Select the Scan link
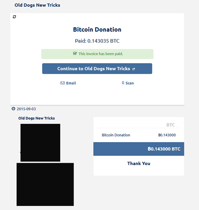Viewport: 199px width, 210px height. pyautogui.click(x=128, y=83)
